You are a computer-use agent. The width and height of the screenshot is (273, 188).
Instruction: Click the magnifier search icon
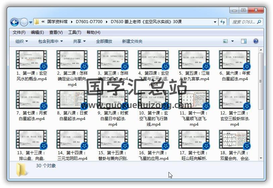coord(259,22)
